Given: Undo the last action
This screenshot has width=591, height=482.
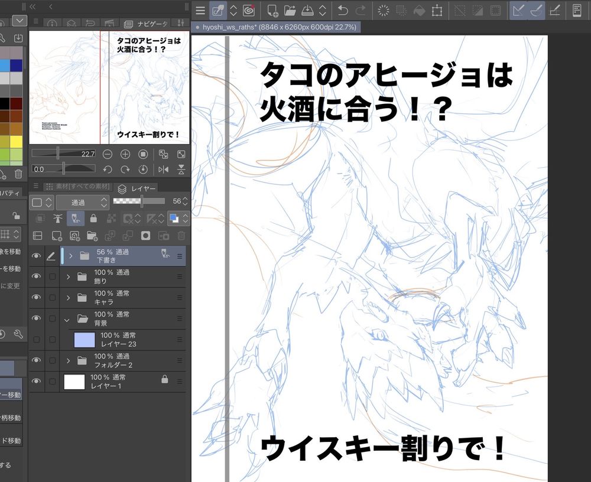Looking at the screenshot, I should [x=343, y=11].
